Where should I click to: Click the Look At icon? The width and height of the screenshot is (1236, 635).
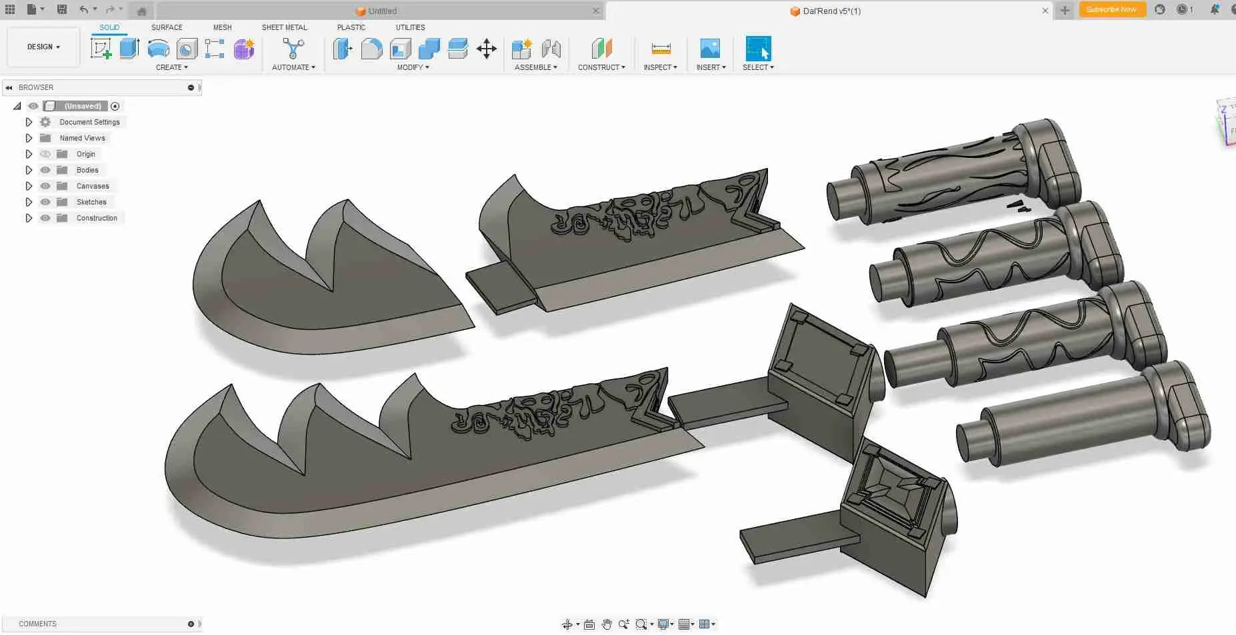589,624
